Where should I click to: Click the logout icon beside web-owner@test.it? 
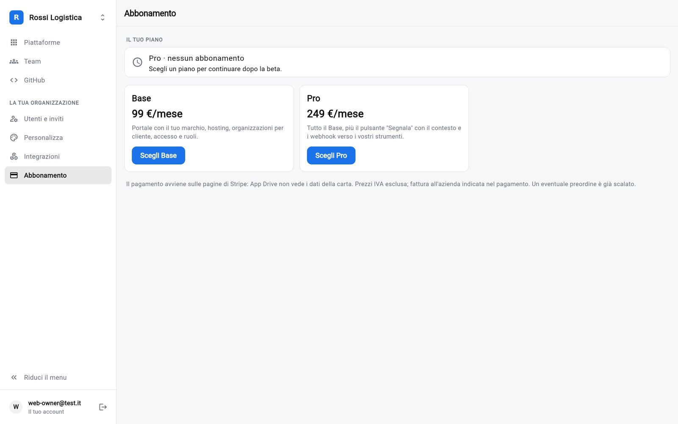[103, 407]
